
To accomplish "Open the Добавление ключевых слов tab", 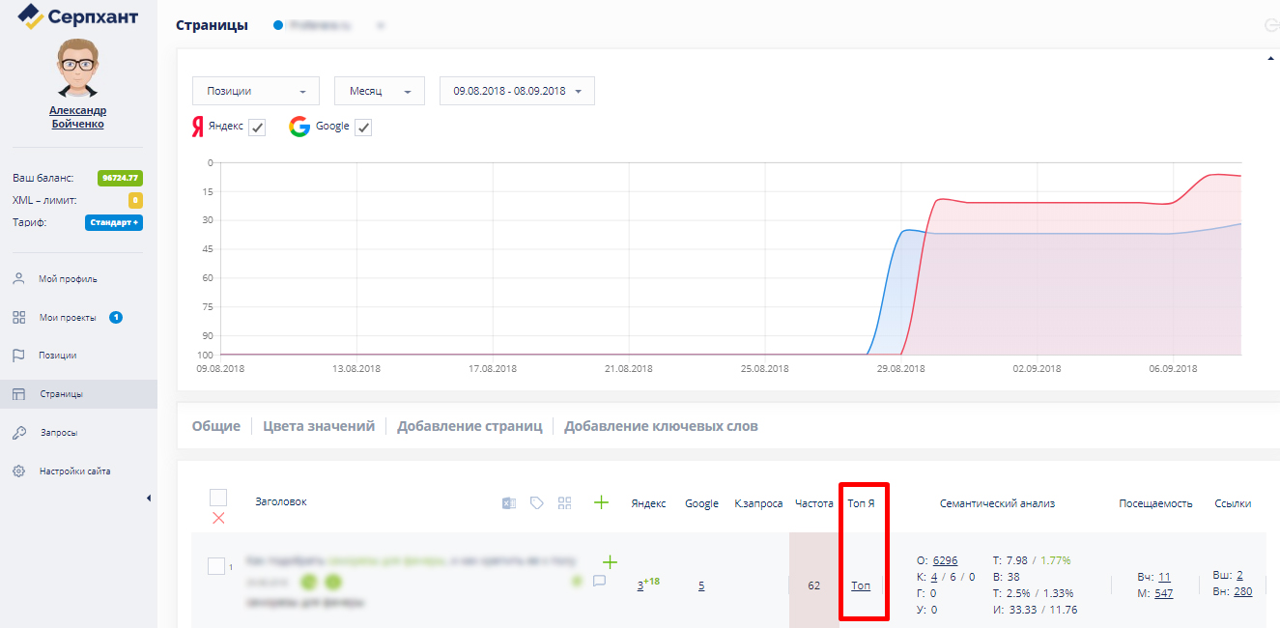I will click(661, 426).
